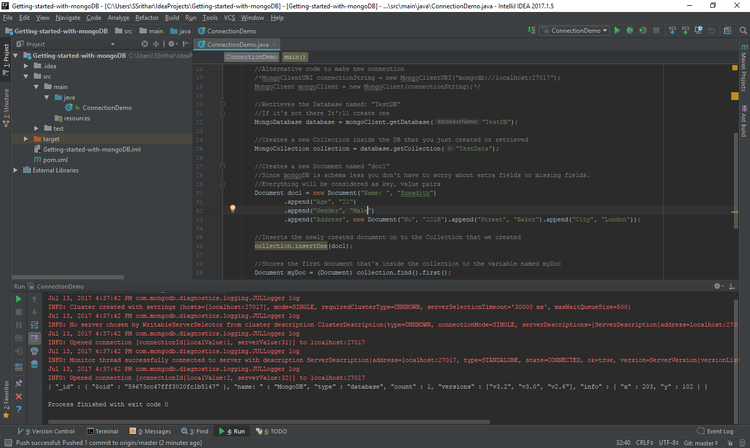
Task: Open the Terminal tool window
Action: tap(103, 431)
